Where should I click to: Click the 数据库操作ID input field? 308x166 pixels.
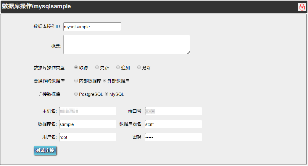click(x=92, y=27)
